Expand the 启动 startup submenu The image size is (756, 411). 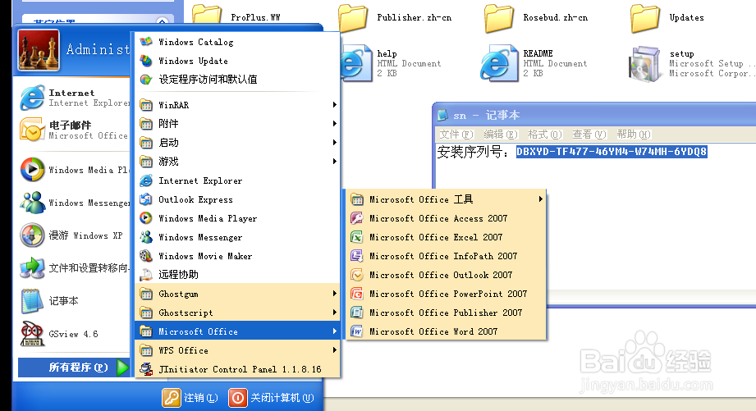tap(238, 142)
